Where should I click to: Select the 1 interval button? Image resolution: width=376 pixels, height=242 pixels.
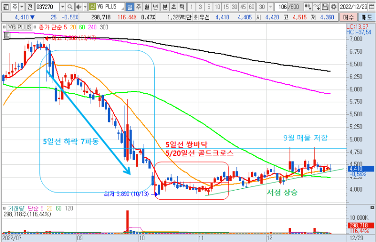191,7
